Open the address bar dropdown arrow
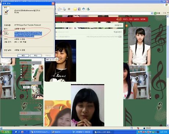Image resolution: width=169 pixels, height=134 pixels. coord(152,13)
